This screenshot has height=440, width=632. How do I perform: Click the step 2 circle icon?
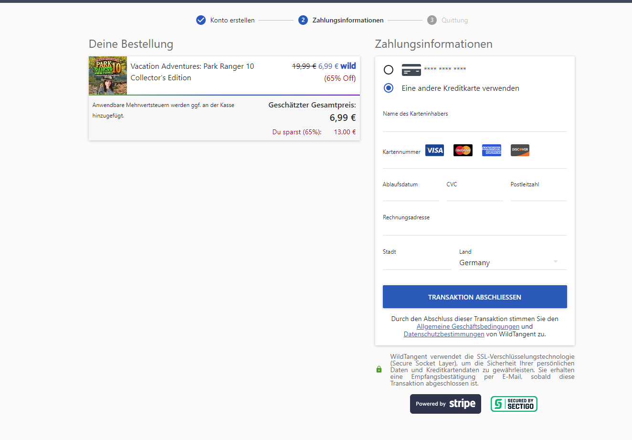pyautogui.click(x=303, y=20)
